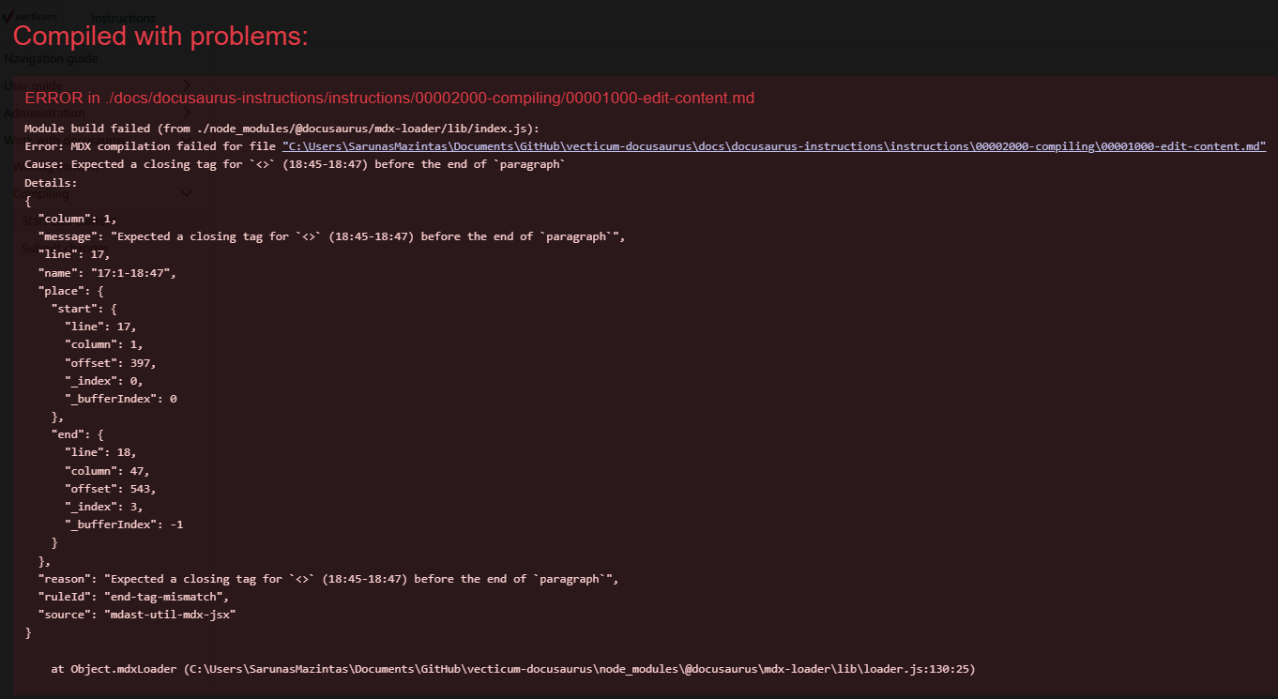
Task: Select the Compiling sidebar category
Action: [x=41, y=194]
